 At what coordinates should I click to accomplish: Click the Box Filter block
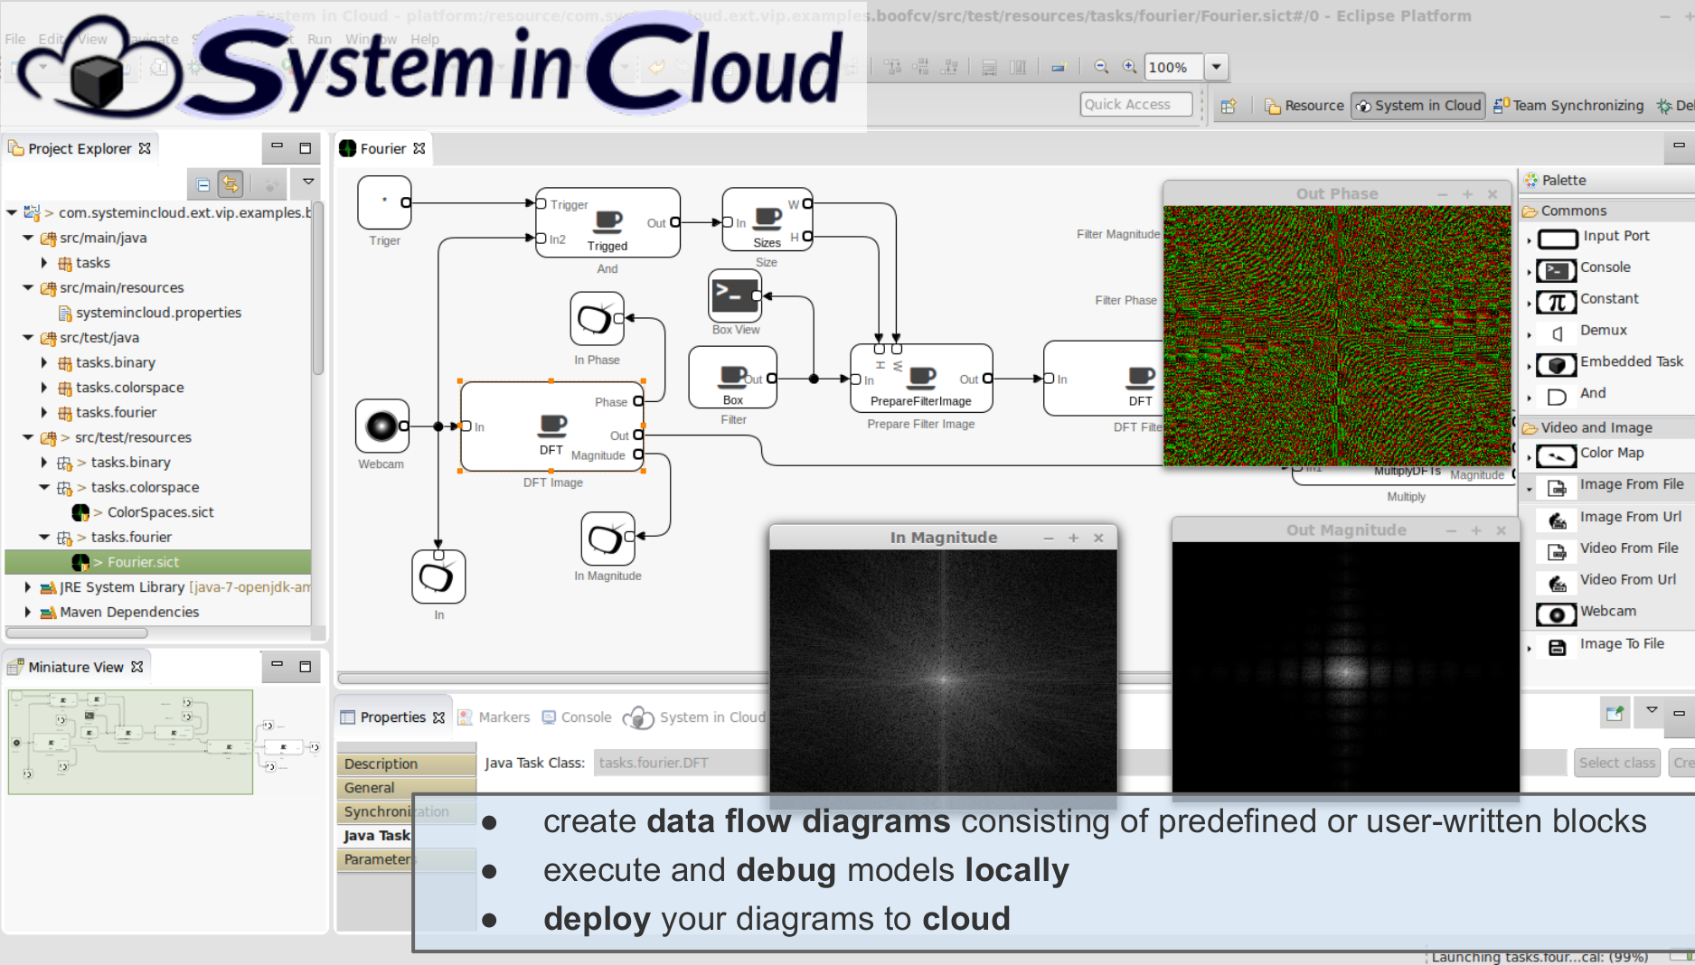click(x=732, y=378)
